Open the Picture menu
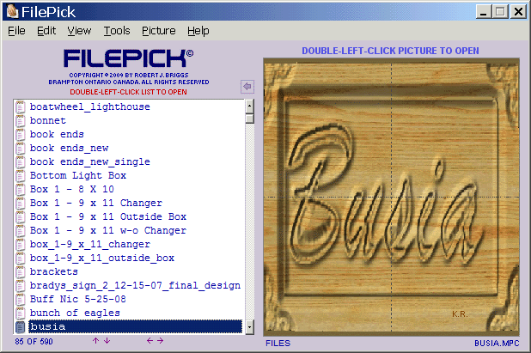The width and height of the screenshot is (531, 353). tap(158, 31)
